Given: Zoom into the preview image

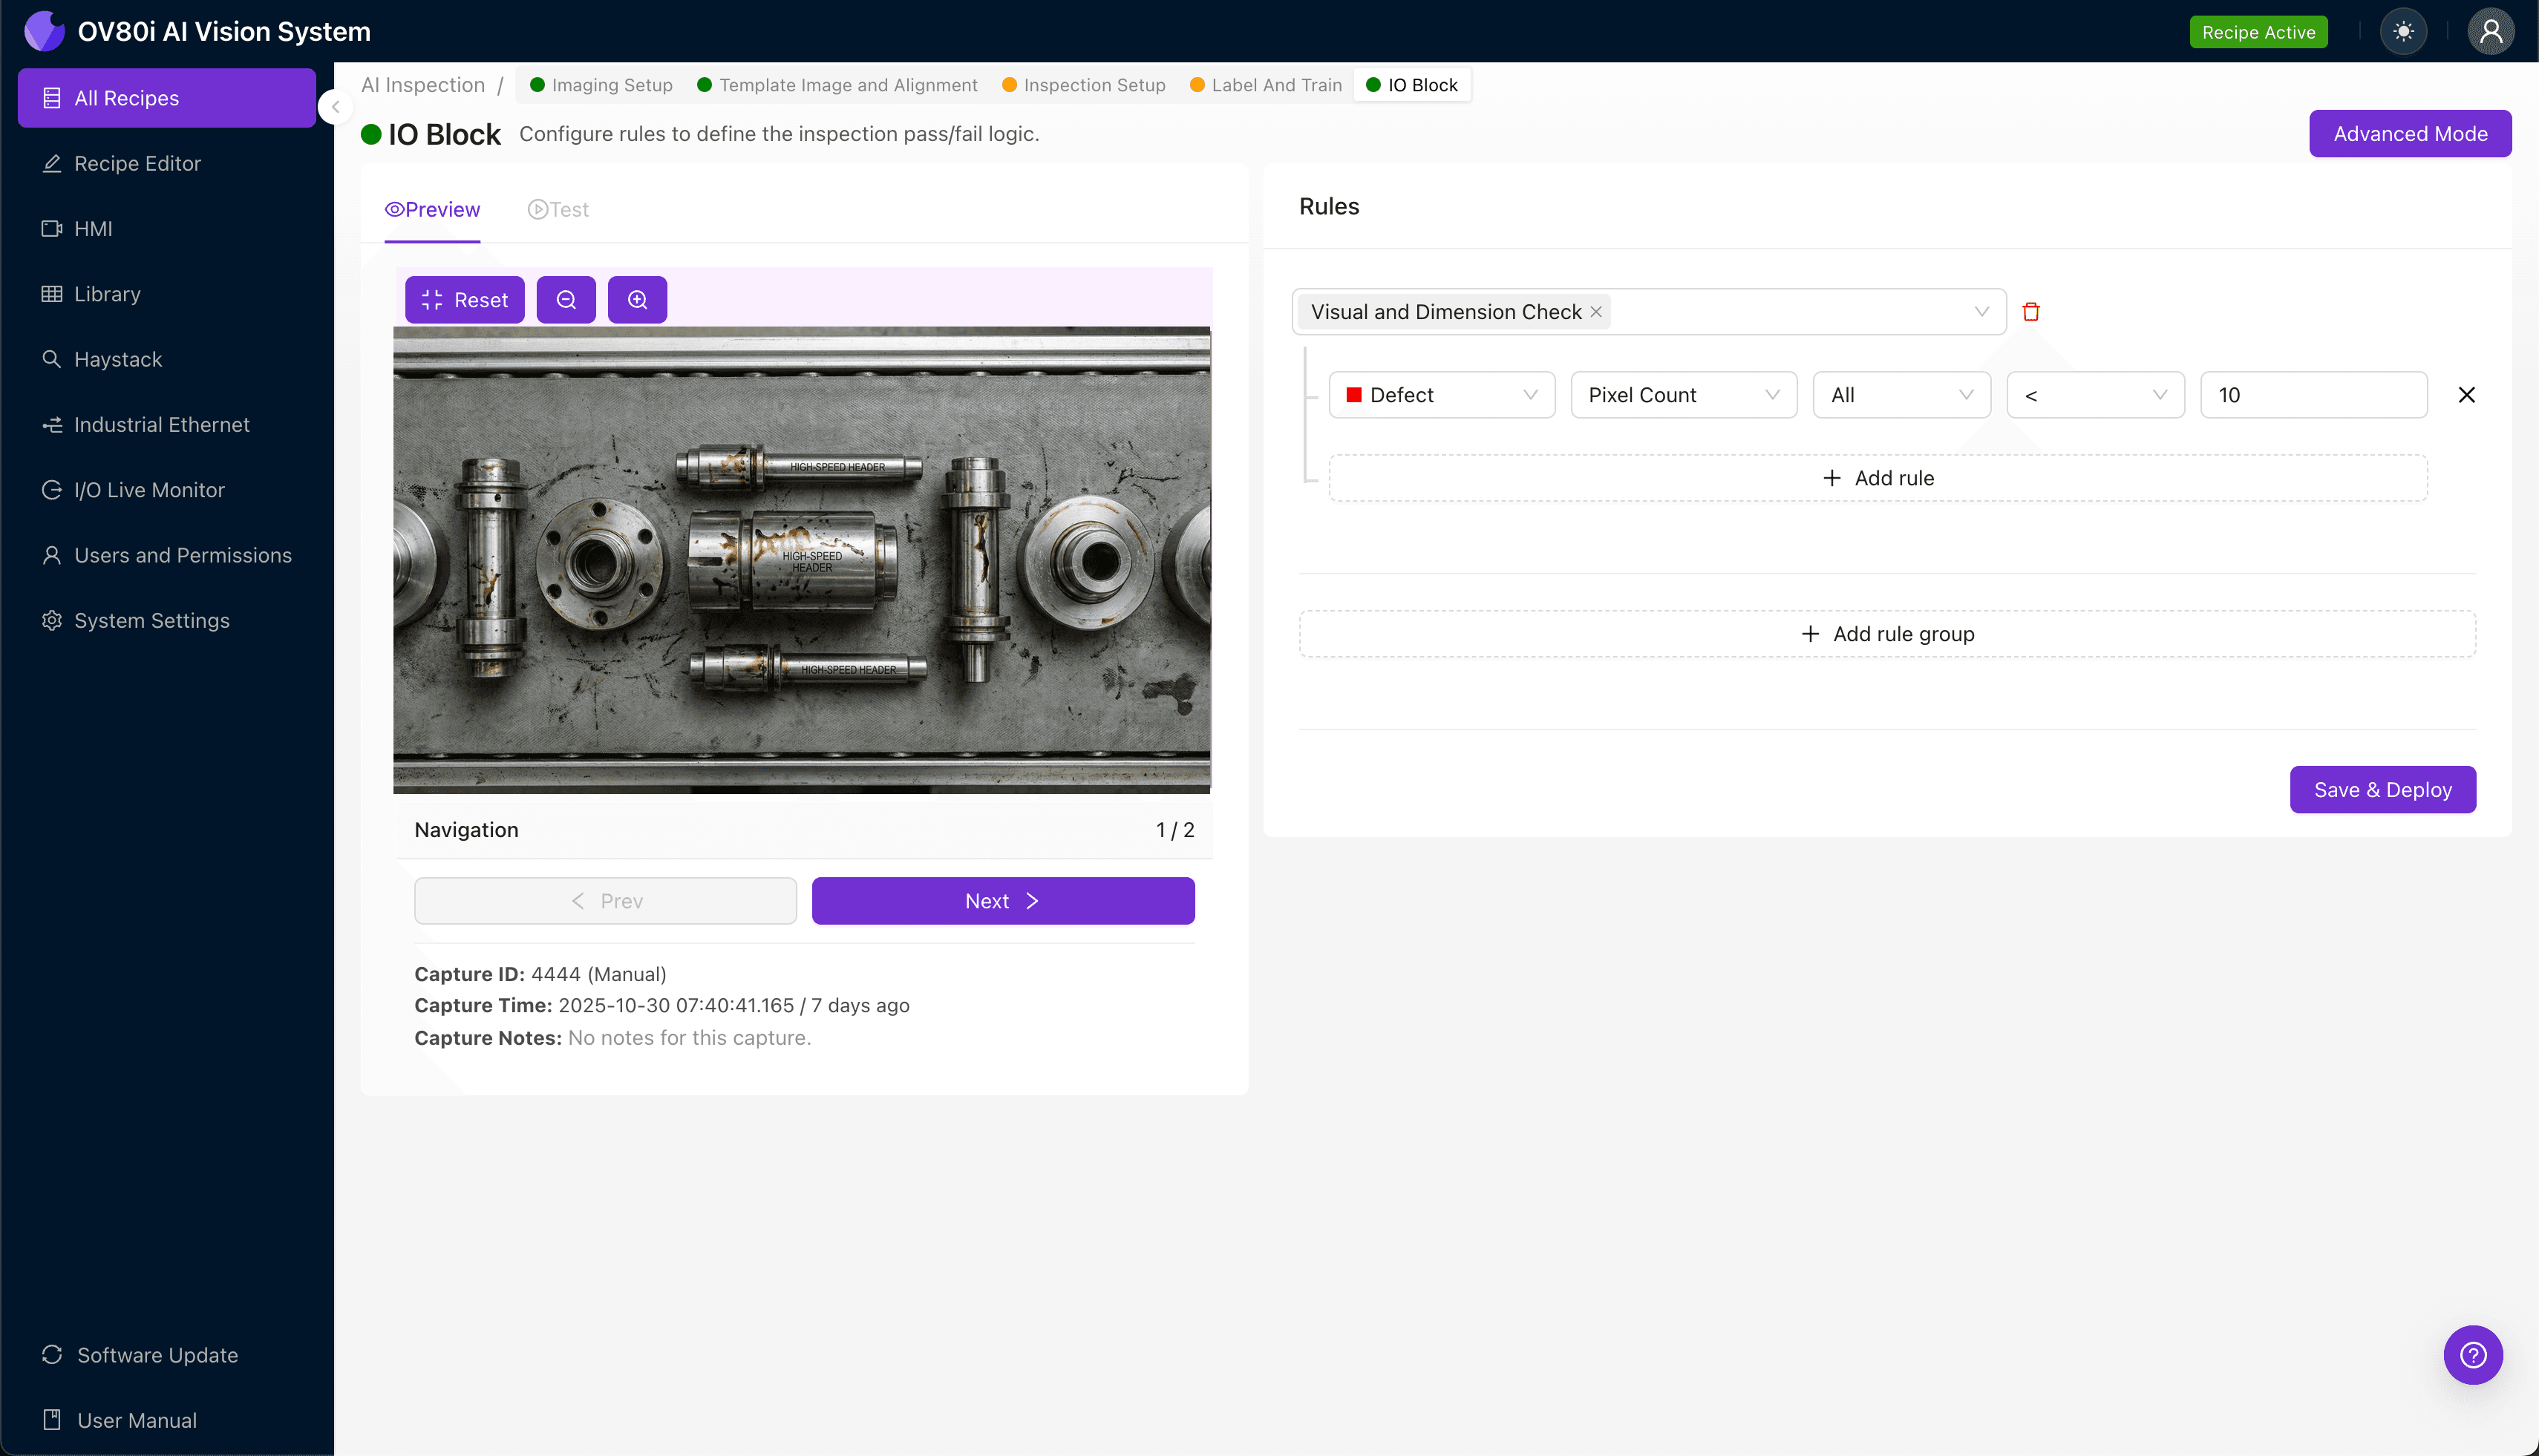Looking at the screenshot, I should tap(637, 299).
